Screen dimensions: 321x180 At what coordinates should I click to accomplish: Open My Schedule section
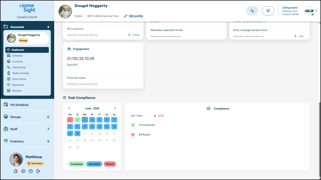pyautogui.click(x=27, y=104)
